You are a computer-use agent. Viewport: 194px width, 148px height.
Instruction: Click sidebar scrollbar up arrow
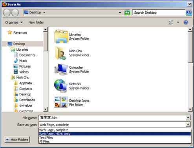click(46, 29)
